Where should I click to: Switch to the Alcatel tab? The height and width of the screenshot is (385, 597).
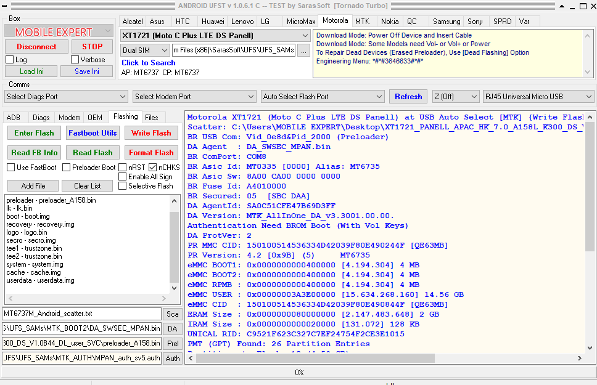click(133, 22)
